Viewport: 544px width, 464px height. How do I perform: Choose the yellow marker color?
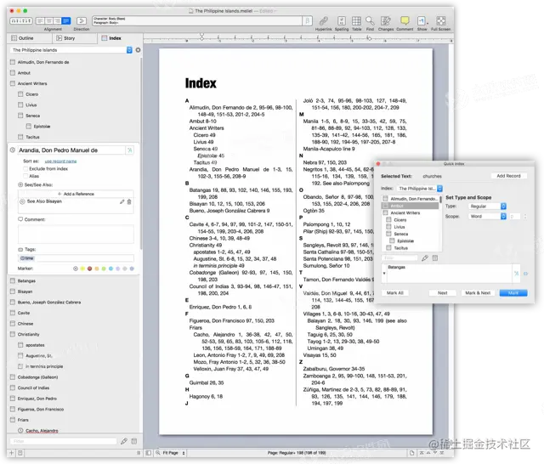click(x=82, y=269)
